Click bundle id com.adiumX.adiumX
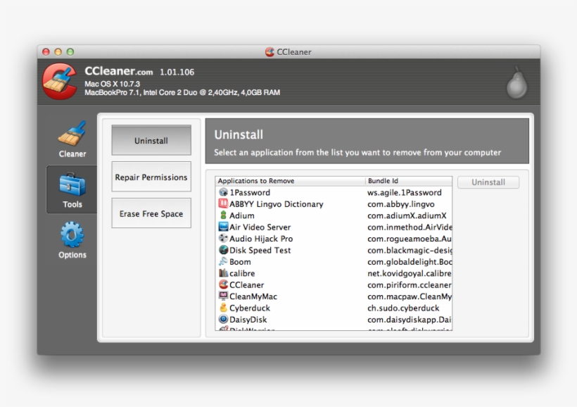577x407 pixels. 407,215
